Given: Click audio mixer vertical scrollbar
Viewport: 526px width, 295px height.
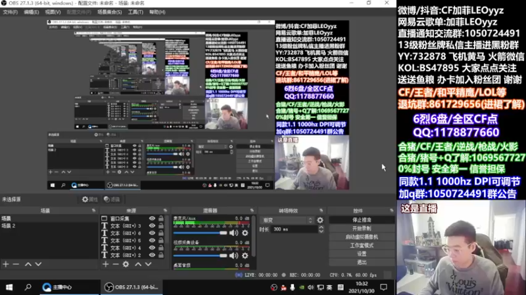Looking at the screenshot, I should point(254,236).
